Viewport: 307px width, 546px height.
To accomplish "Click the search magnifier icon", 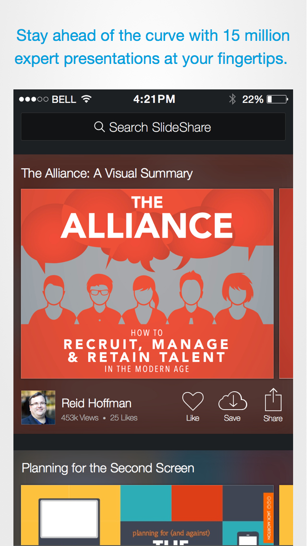I will click(x=100, y=127).
